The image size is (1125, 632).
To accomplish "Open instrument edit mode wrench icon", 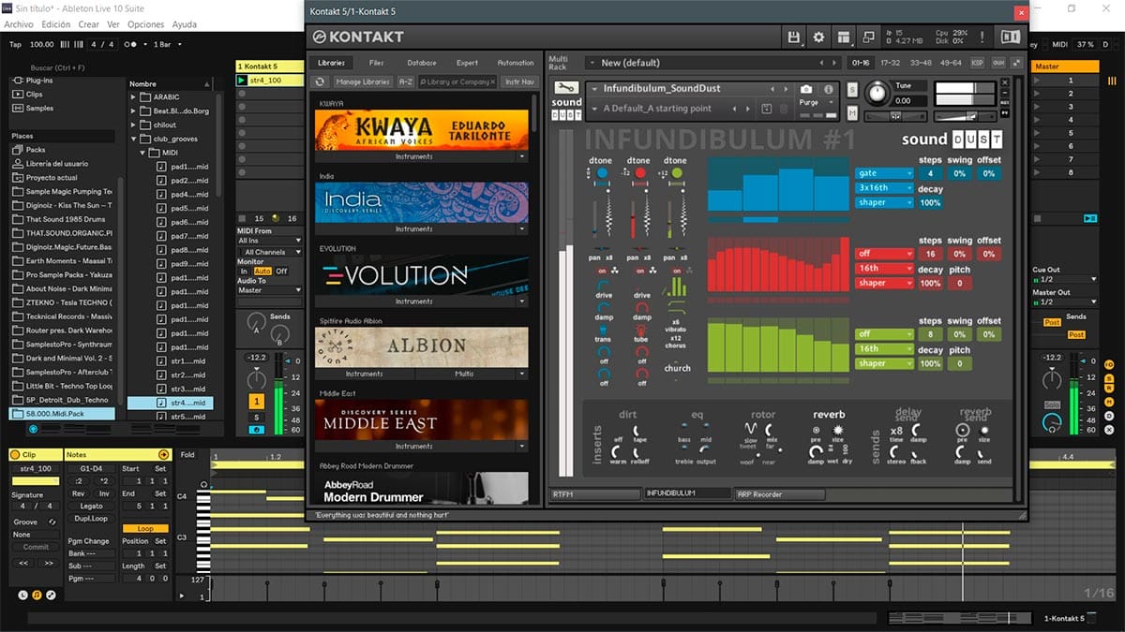I will coord(566,87).
